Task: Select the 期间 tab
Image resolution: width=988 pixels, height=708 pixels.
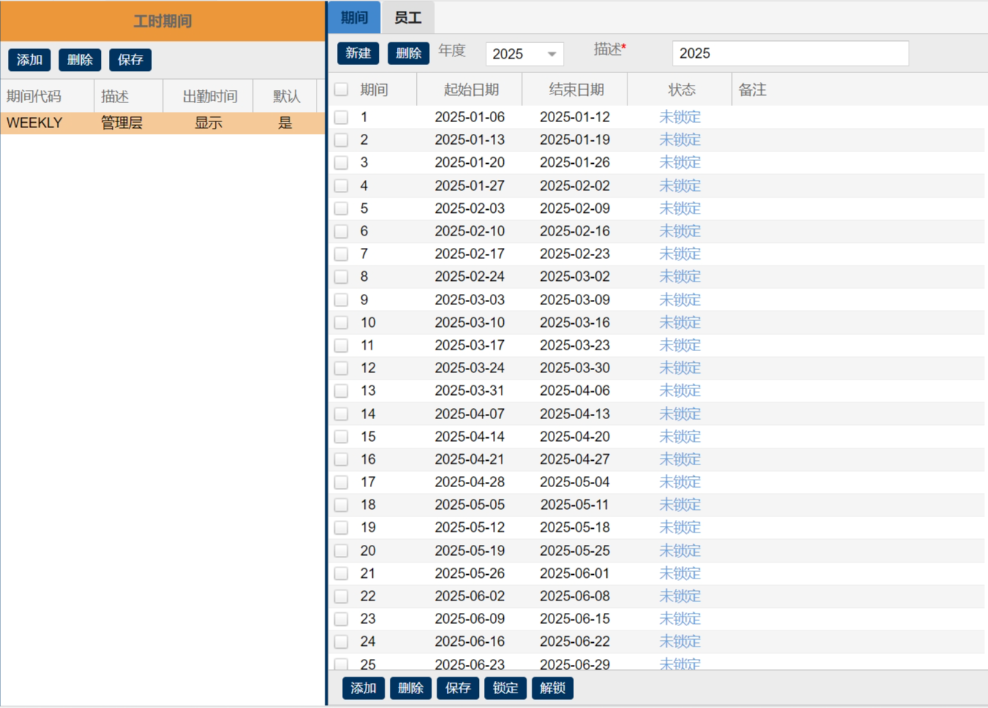Action: [354, 18]
